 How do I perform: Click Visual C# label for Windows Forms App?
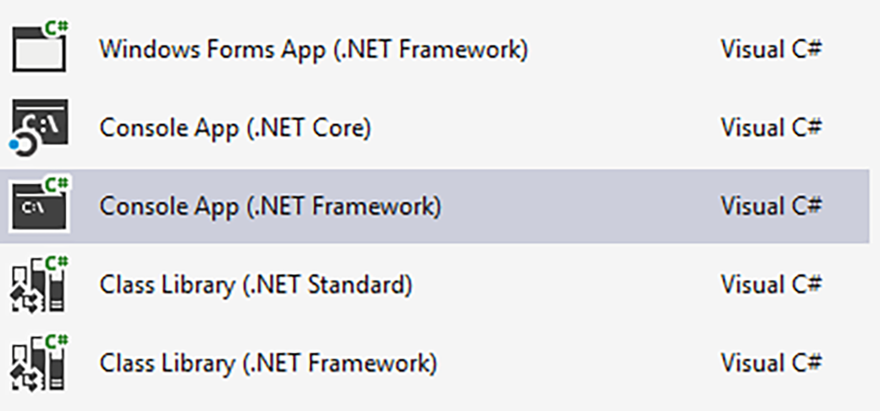point(771,49)
